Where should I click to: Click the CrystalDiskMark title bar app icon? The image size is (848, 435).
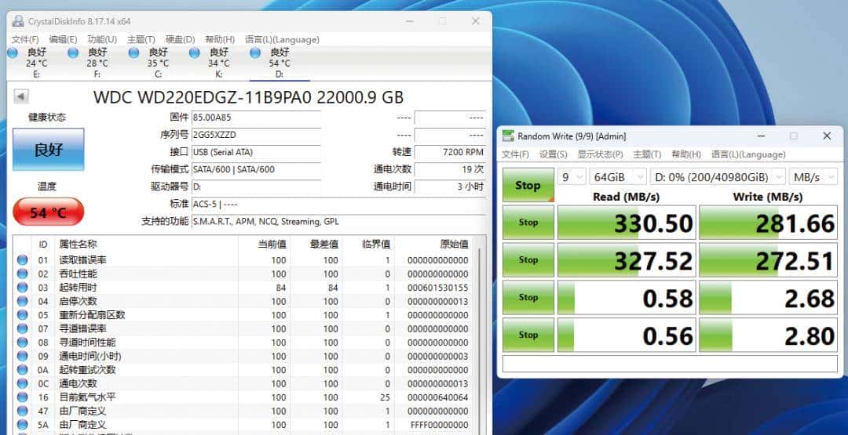click(x=509, y=136)
